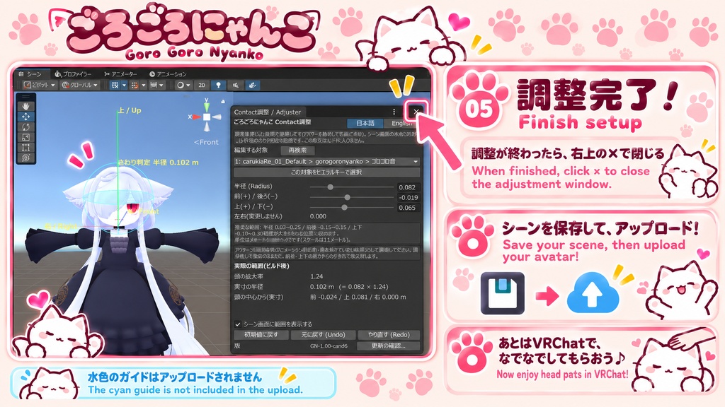Click the 左右(変更しません) value 0.000
The image size is (725, 407).
click(x=318, y=216)
